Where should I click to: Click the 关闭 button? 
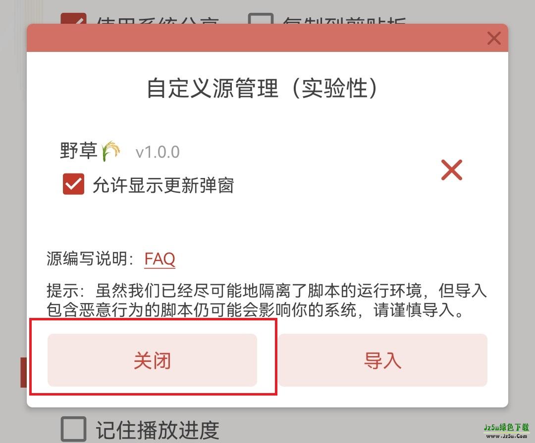[x=152, y=360]
